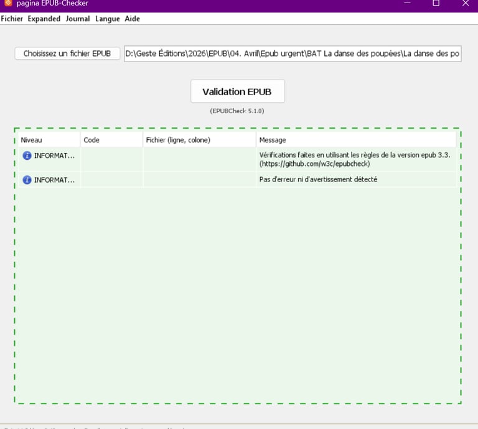The width and height of the screenshot is (478, 429).
Task: Click the Fichier (ligne, colone) column header
Action: click(x=199, y=140)
